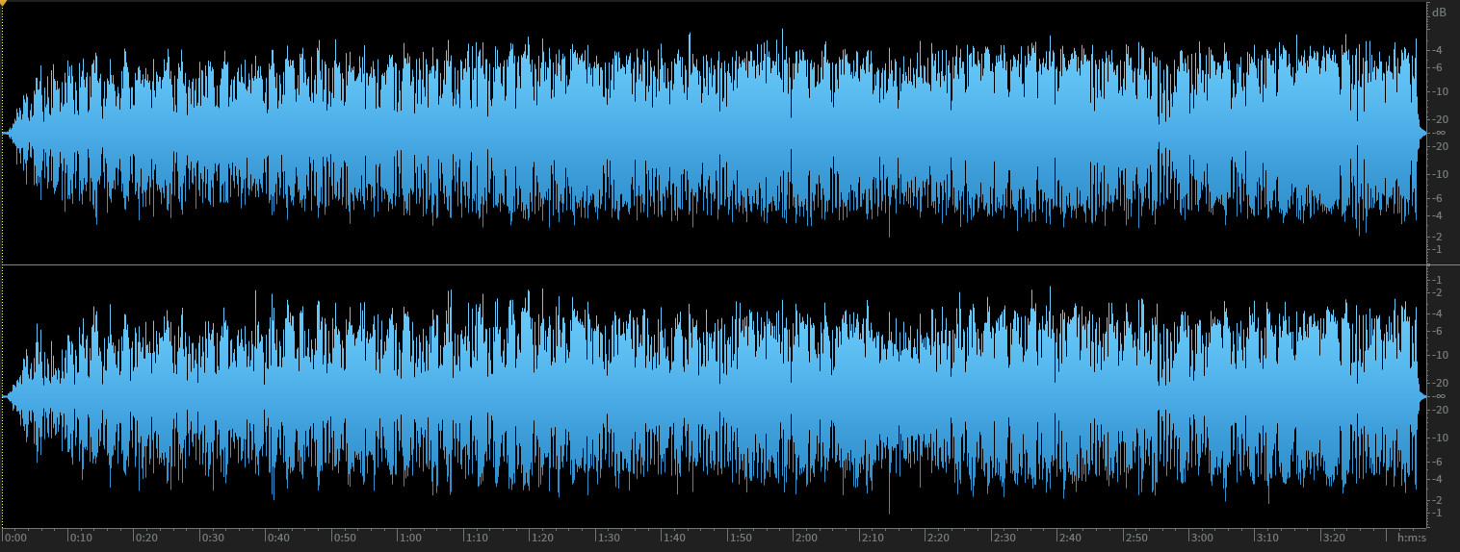Jump to 2:00 on the time ruler

pos(807,538)
